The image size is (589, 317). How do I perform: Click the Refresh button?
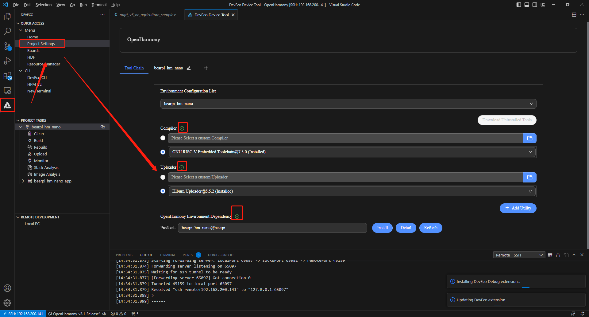click(431, 228)
